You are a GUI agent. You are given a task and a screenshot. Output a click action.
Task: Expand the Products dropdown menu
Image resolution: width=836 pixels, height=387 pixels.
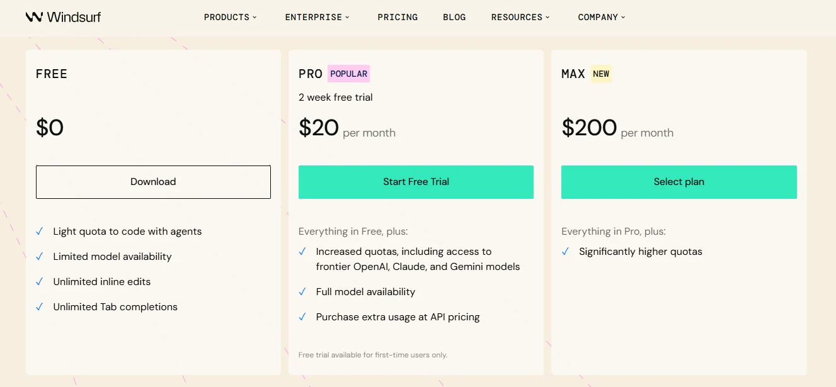(231, 17)
